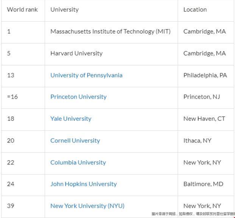The height and width of the screenshot is (218, 235).
Task: Open the Cornell University link
Action: [75, 141]
